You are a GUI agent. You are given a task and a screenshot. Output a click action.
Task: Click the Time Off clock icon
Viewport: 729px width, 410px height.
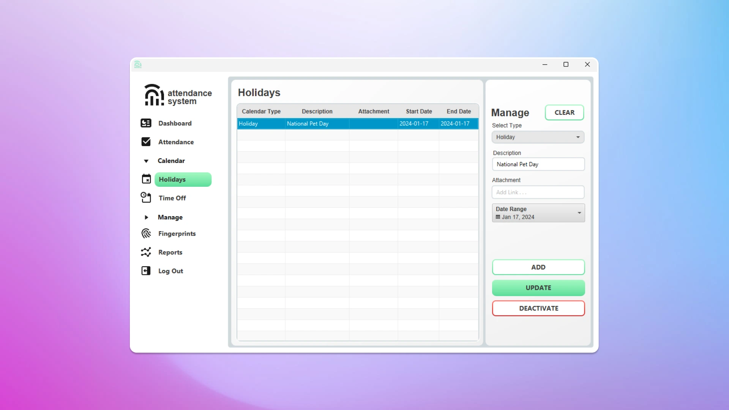pyautogui.click(x=146, y=197)
